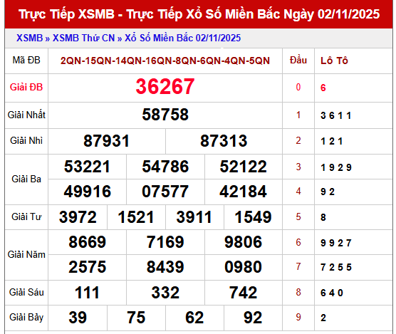
Task: Click third prize number 42184
Action: [x=243, y=192]
